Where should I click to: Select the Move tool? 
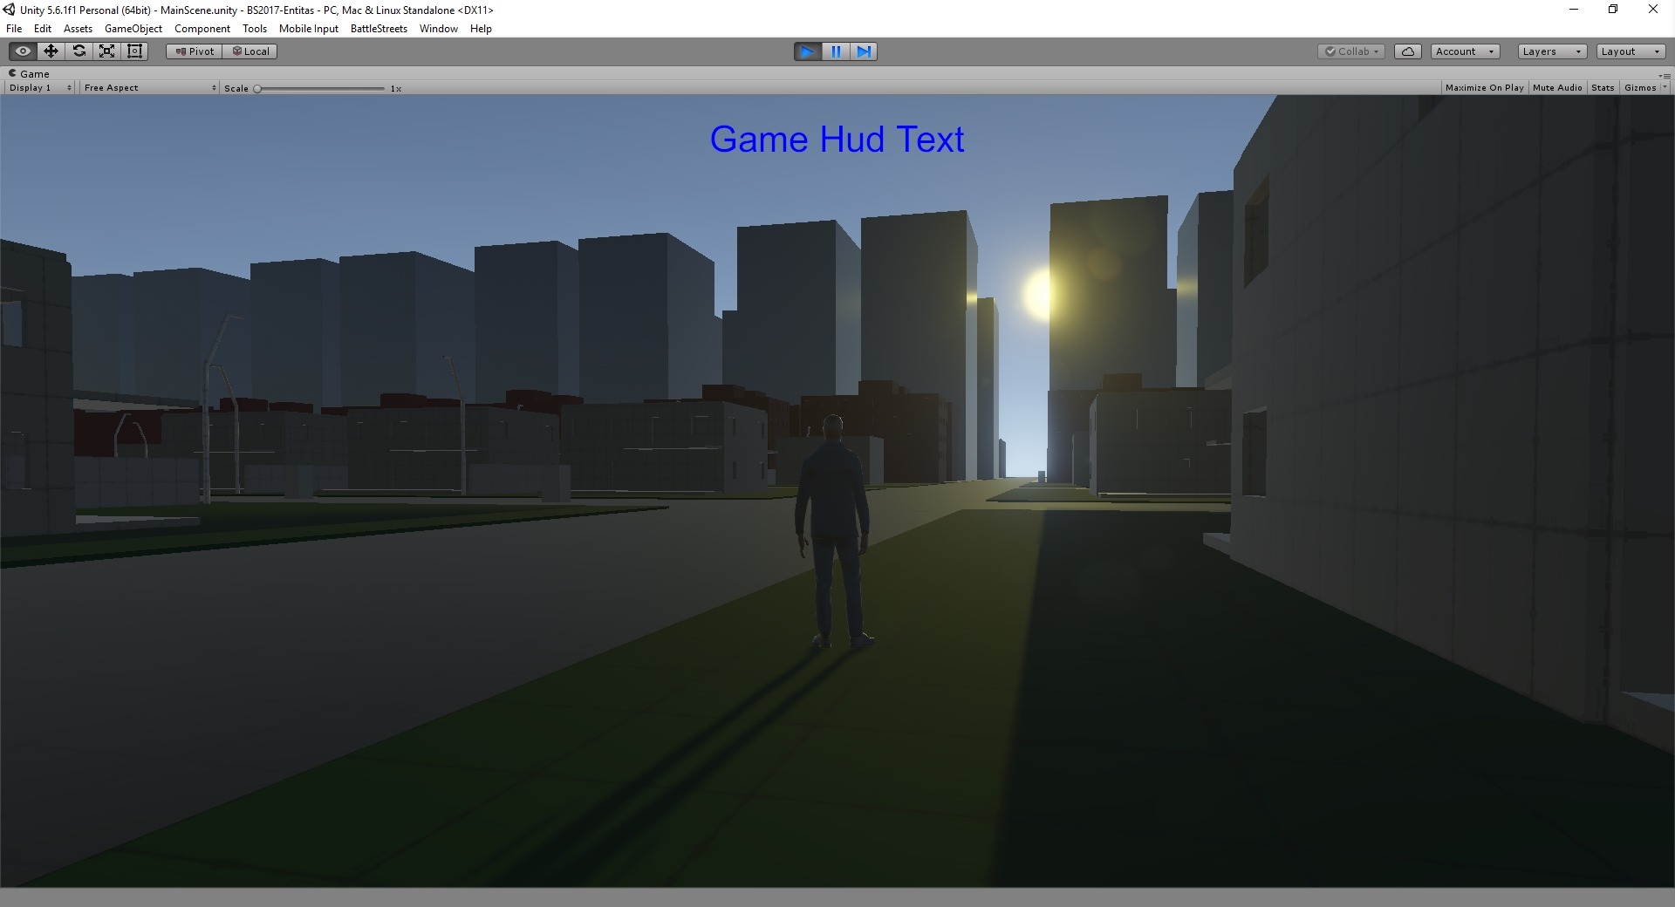pyautogui.click(x=51, y=51)
